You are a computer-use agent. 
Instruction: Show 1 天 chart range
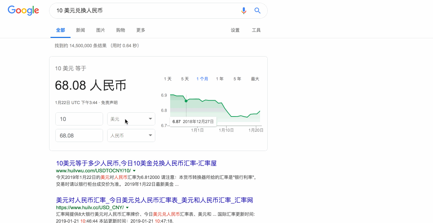168,79
